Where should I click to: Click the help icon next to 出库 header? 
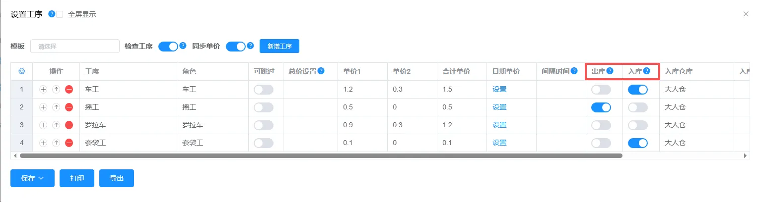[x=610, y=71]
